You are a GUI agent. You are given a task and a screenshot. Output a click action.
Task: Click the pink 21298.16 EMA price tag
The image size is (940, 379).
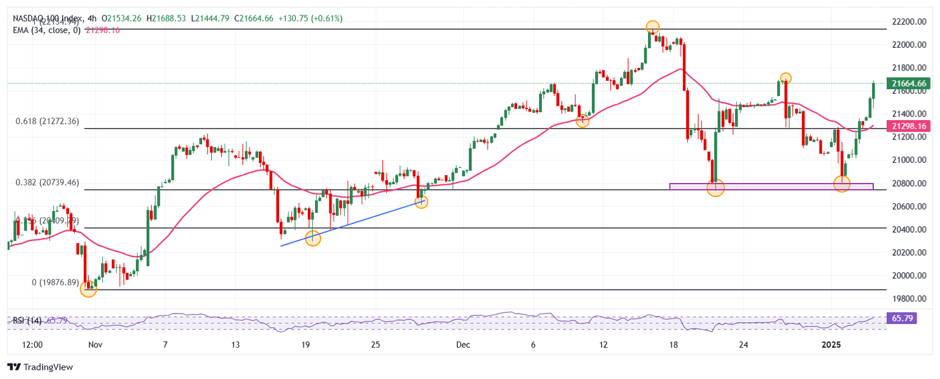click(909, 126)
